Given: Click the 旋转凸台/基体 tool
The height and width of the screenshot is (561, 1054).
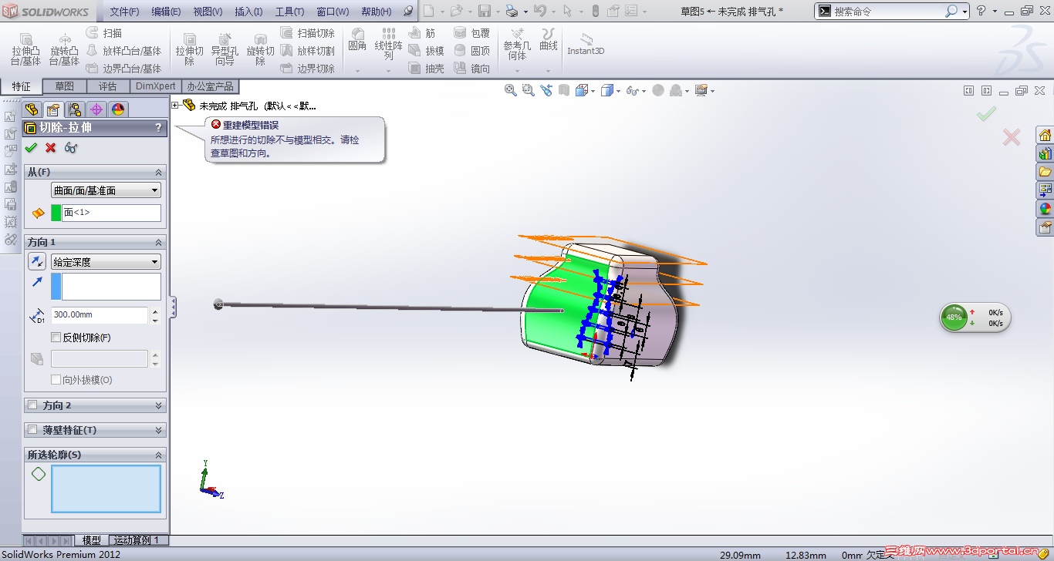Looking at the screenshot, I should click(x=64, y=50).
